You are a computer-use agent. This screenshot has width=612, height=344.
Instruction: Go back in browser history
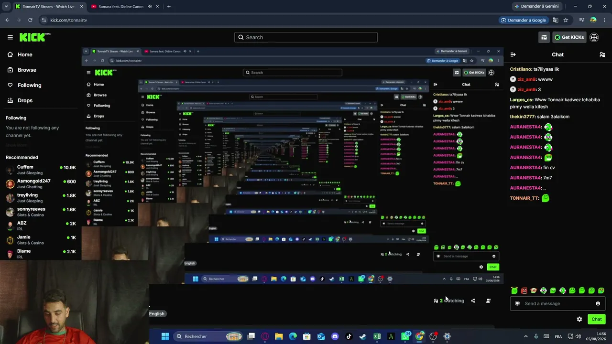[7, 20]
